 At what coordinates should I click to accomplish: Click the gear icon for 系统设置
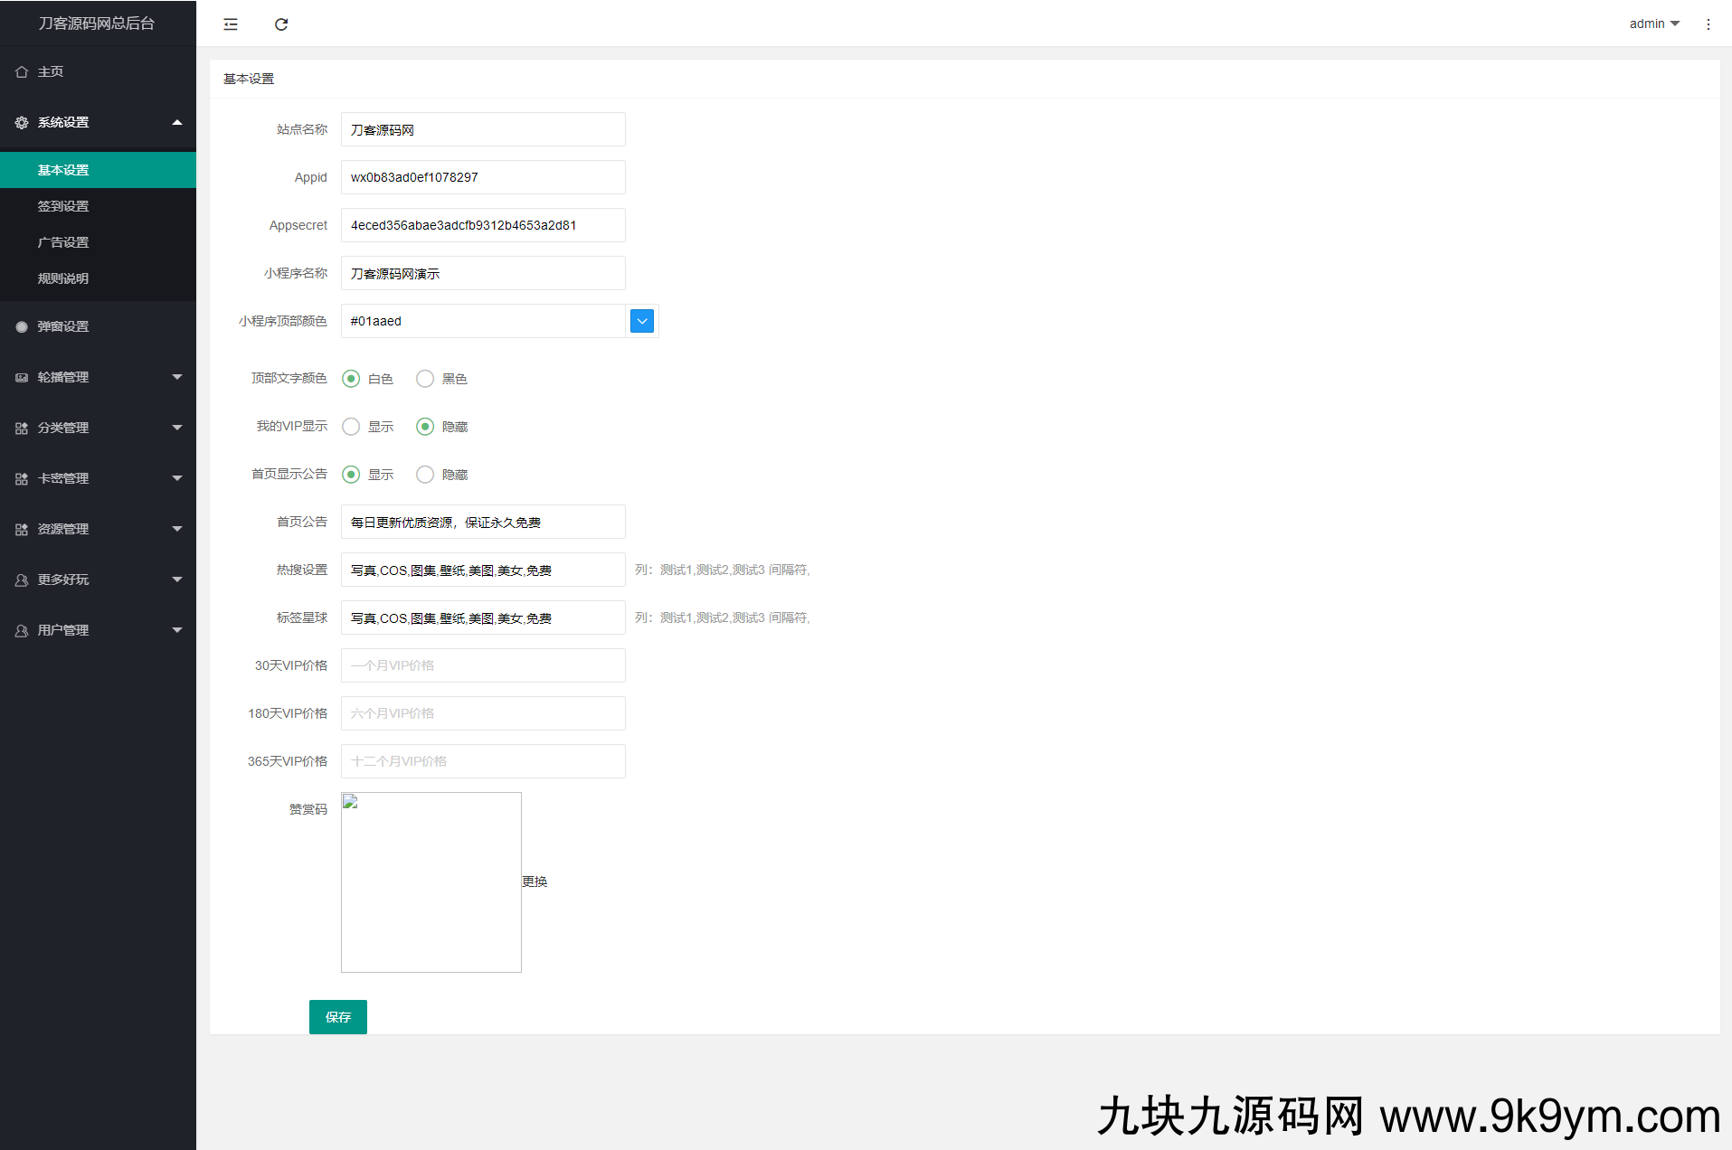coord(22,123)
